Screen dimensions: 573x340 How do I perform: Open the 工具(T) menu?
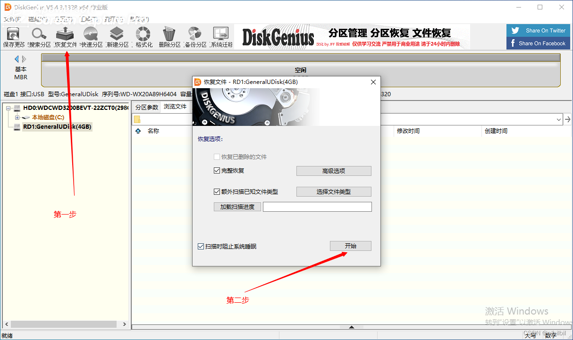point(89,19)
